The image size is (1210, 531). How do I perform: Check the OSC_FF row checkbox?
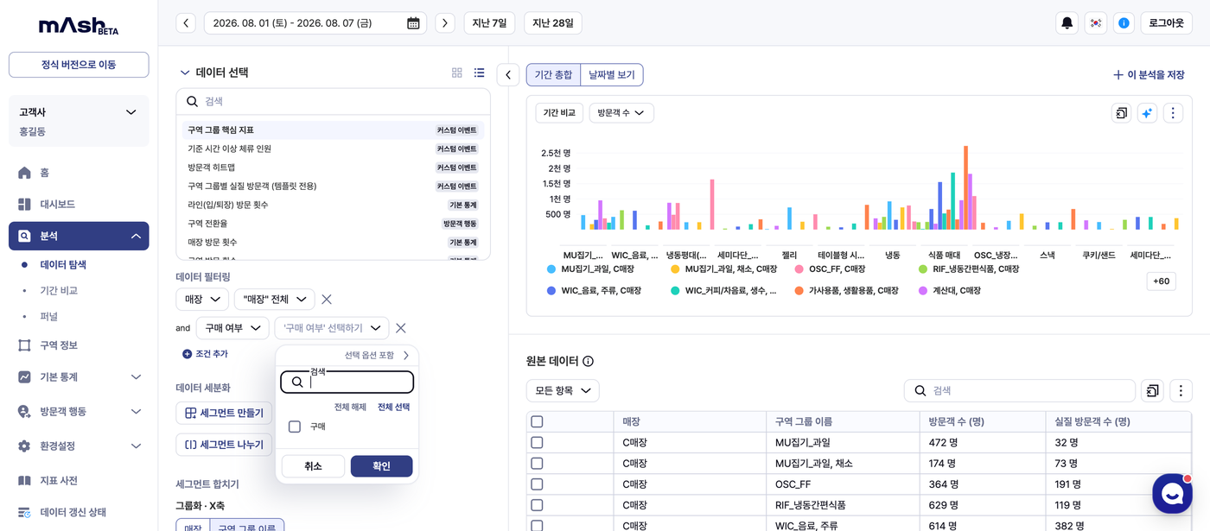(x=537, y=484)
